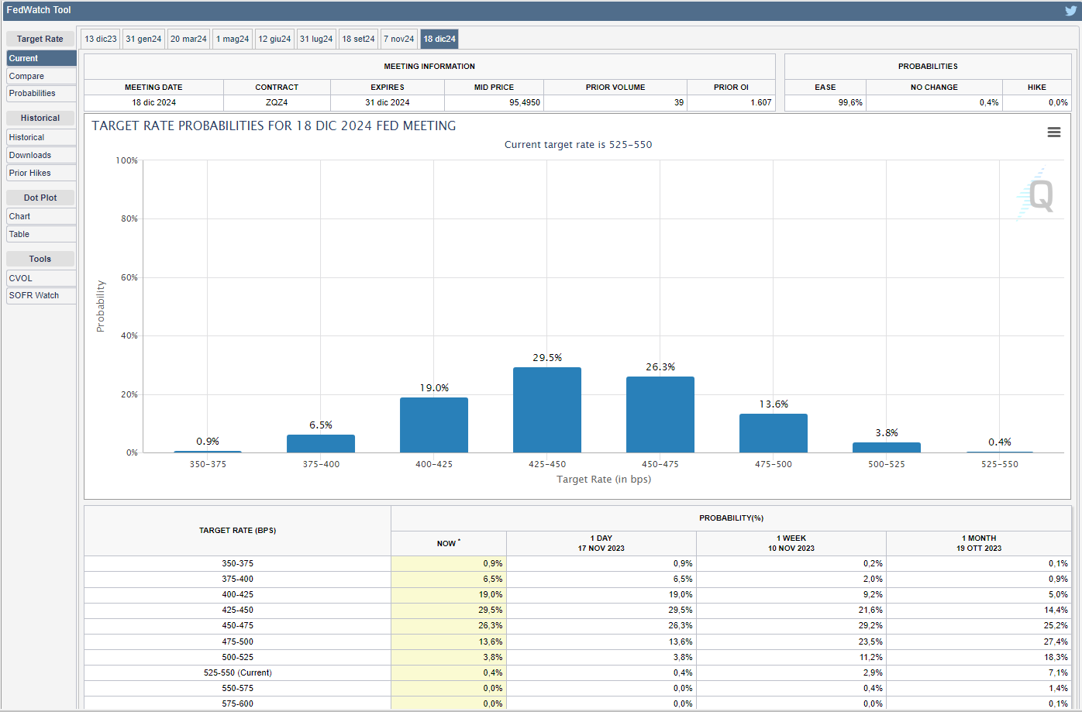
Task: Show the Dot Plot Table
Action: pyautogui.click(x=40, y=234)
